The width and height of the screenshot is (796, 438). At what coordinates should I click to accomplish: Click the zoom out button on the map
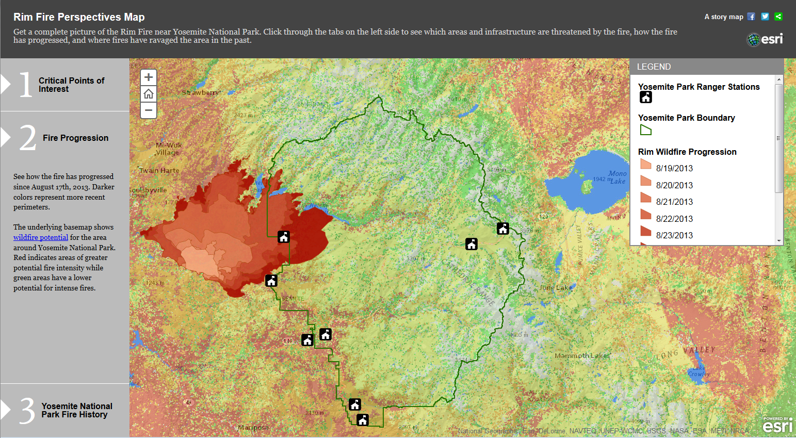click(x=148, y=110)
